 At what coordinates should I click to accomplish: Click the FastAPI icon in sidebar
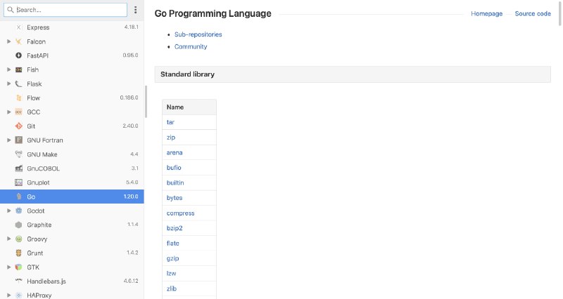click(x=19, y=55)
